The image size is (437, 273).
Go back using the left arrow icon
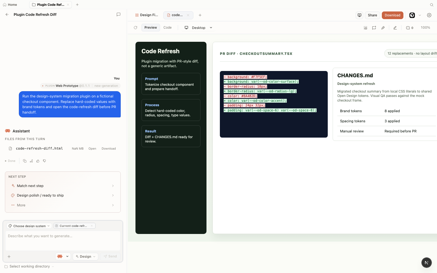click(7, 14)
